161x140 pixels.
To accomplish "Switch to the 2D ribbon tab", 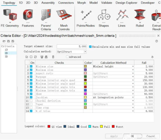I will tap(28, 3).
